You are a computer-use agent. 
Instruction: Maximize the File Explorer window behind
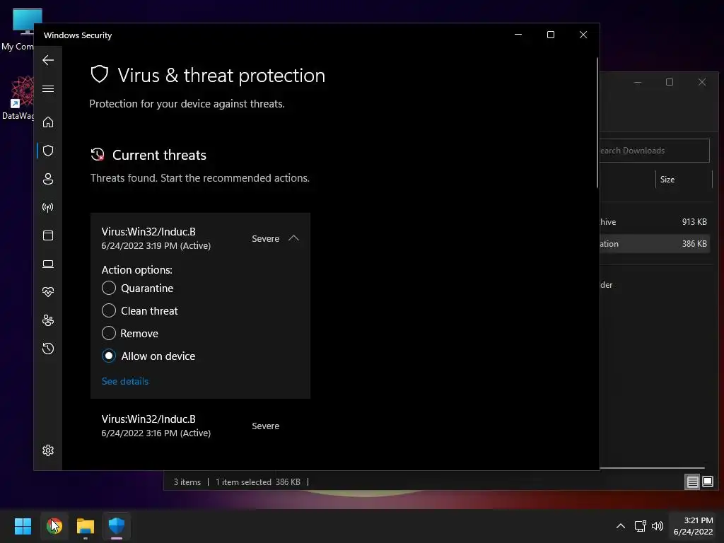click(670, 82)
